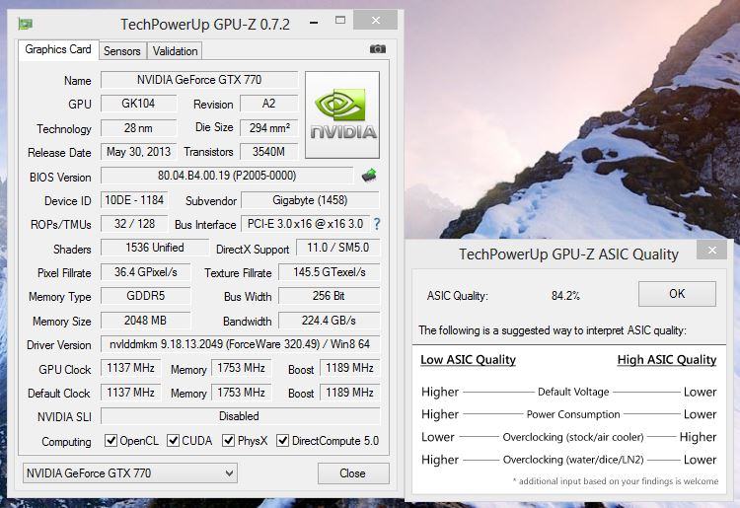Click the GPU Clock row Memory field
740x508 pixels.
coord(241,368)
